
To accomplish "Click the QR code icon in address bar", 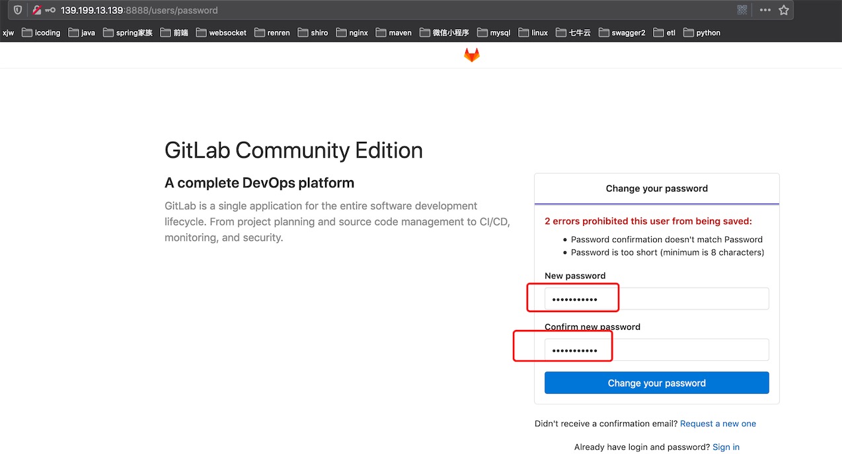I will pos(742,10).
